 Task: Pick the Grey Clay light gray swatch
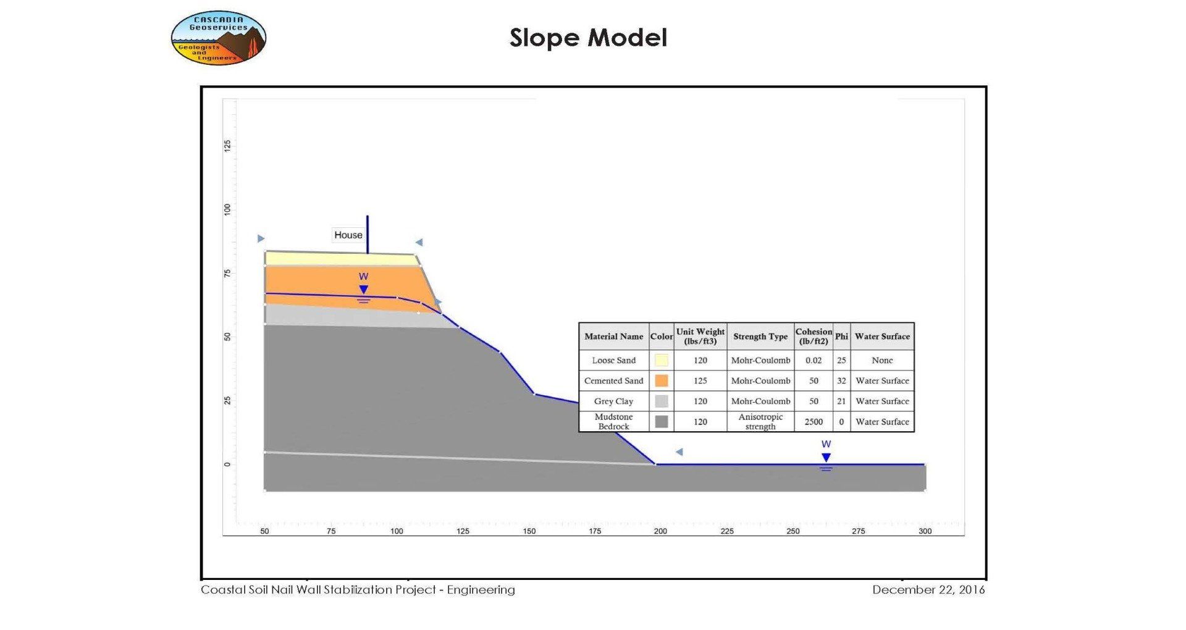coord(661,401)
